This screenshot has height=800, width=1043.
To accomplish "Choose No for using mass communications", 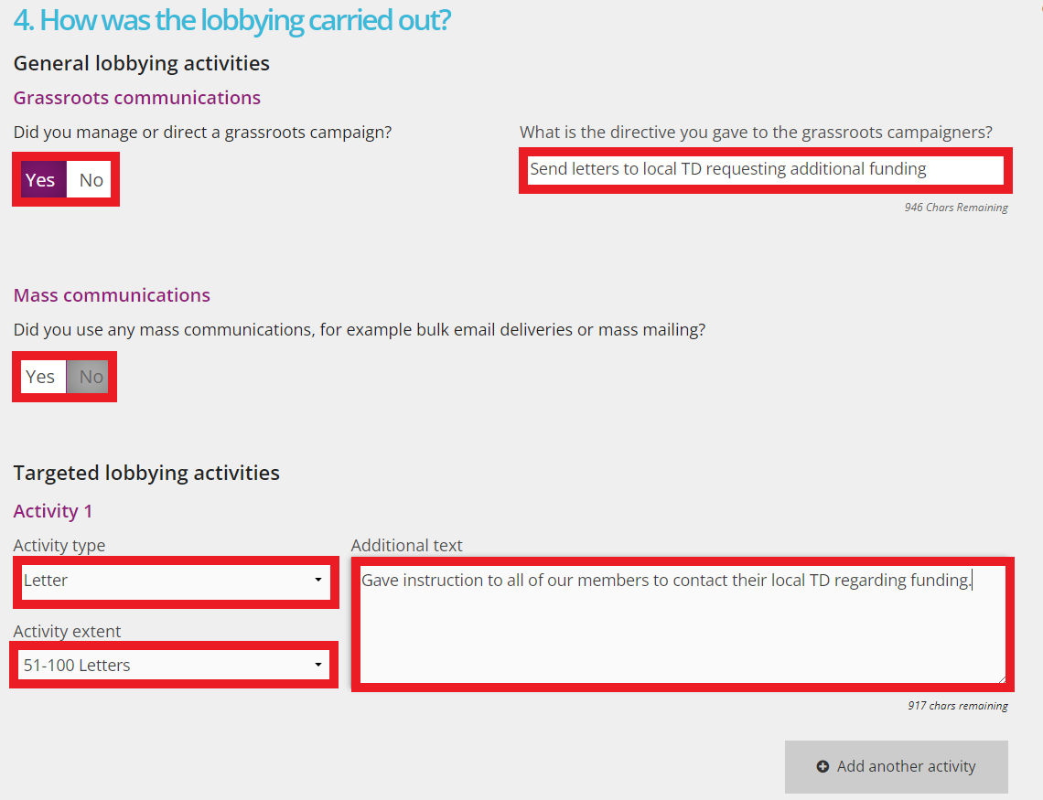I will (91, 377).
